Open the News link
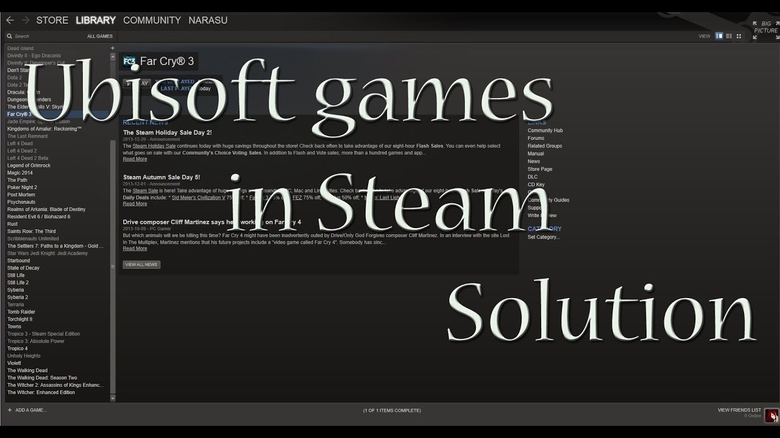The width and height of the screenshot is (780, 438). (534, 162)
